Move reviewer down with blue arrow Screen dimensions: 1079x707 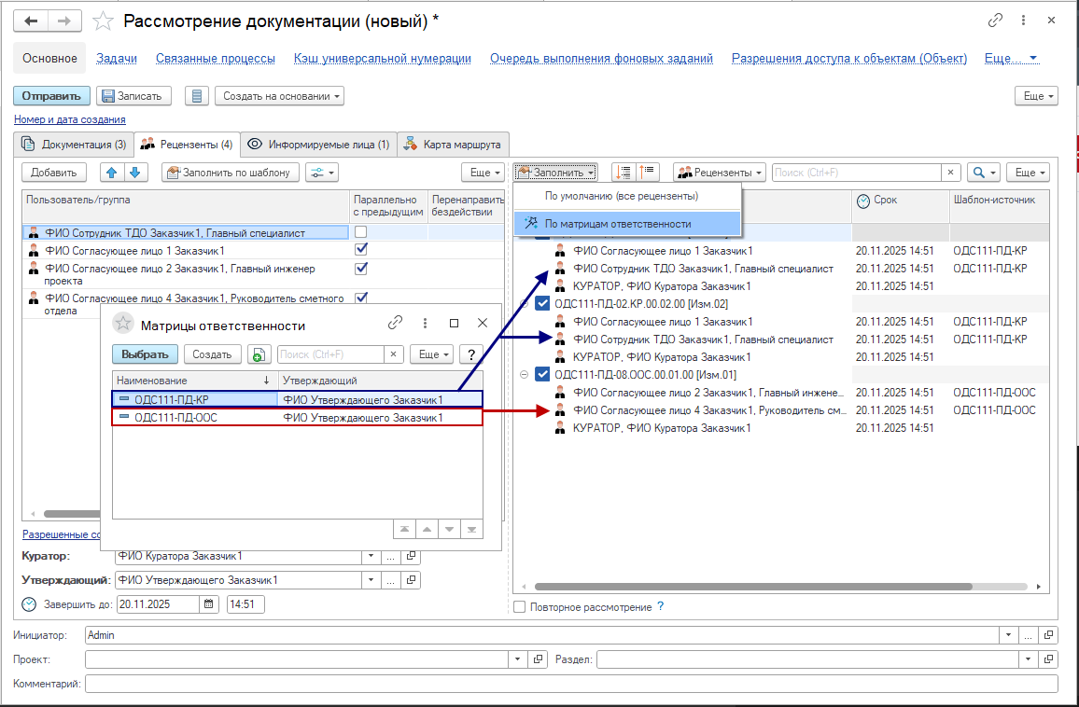point(135,173)
